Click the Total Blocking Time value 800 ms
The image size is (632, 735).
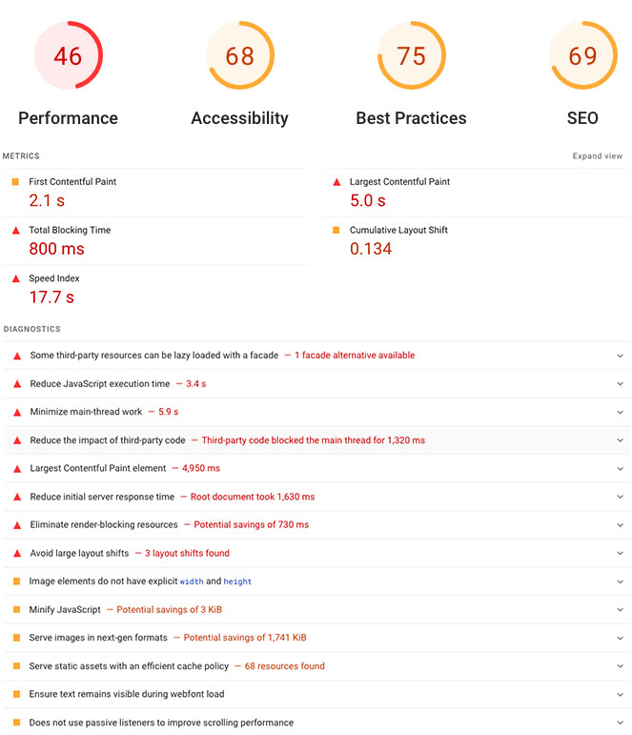tap(57, 249)
